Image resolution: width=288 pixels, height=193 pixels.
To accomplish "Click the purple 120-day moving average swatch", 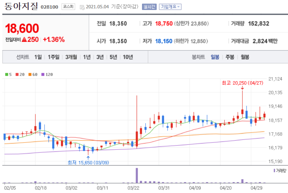I will click(43, 74).
